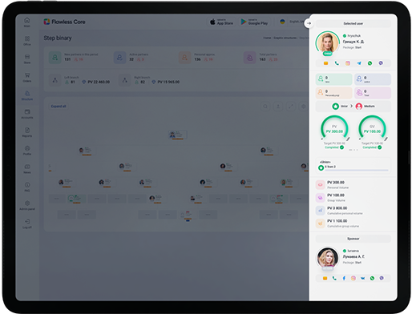Click the sponsor's avatar photo
The width and height of the screenshot is (412, 314).
pos(328,257)
